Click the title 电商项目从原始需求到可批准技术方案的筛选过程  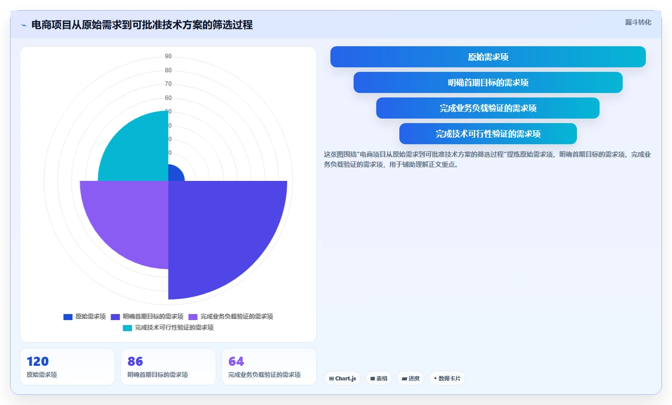(x=142, y=25)
